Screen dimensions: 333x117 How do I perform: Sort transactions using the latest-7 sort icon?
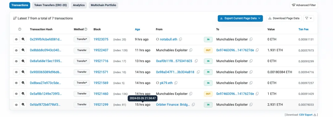[x=15, y=18]
